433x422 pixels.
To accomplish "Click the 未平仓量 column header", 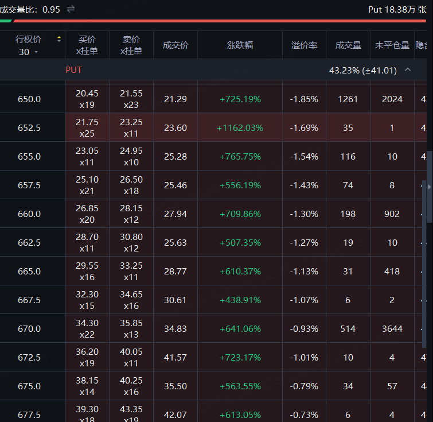I will [392, 45].
